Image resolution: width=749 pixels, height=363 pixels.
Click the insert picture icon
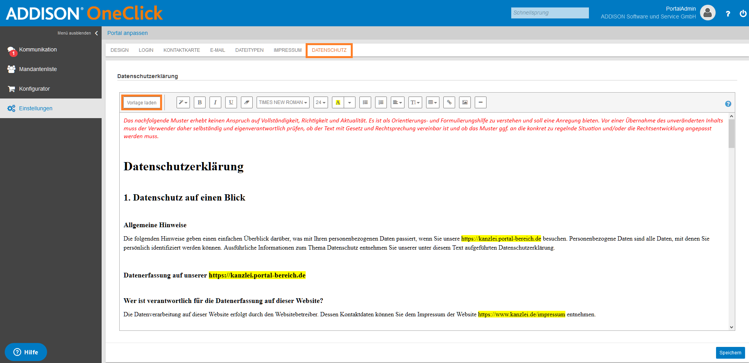pyautogui.click(x=465, y=102)
